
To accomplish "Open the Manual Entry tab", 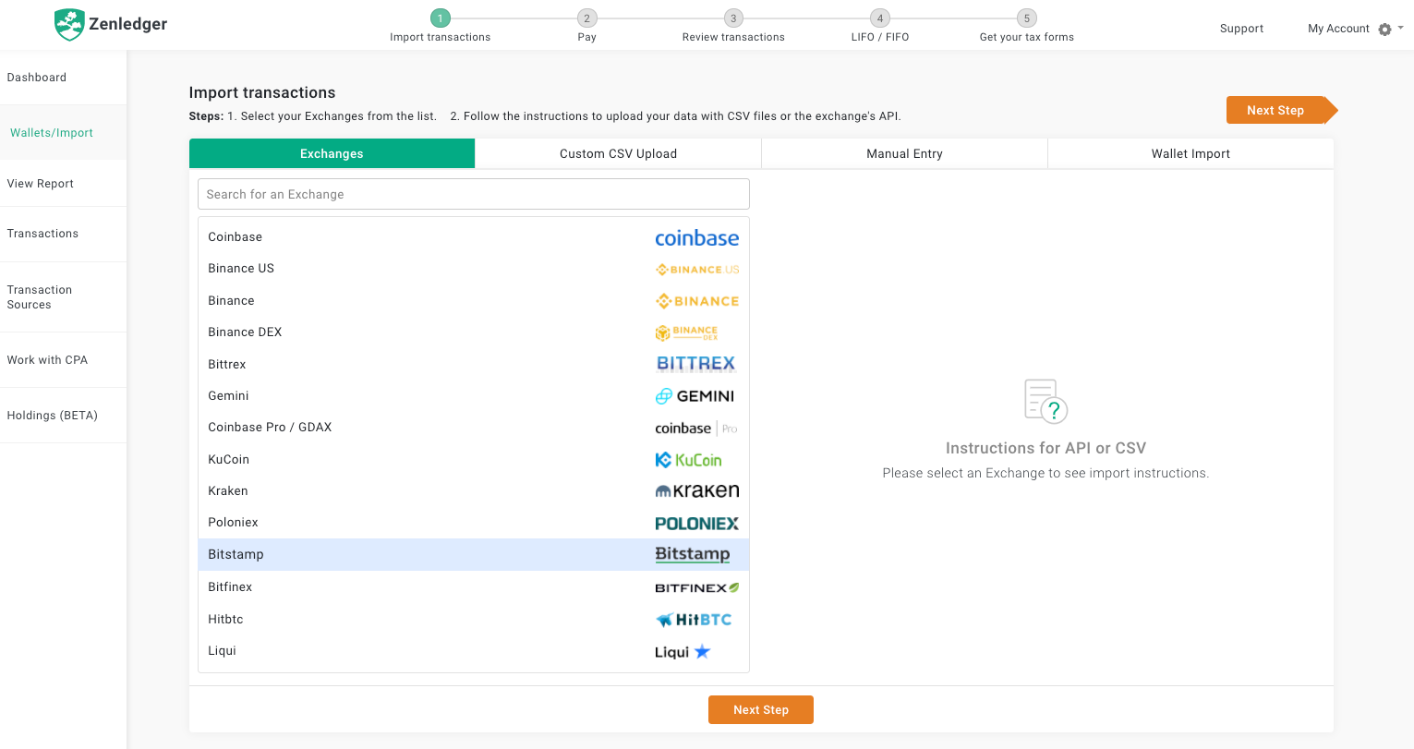I will pyautogui.click(x=904, y=154).
